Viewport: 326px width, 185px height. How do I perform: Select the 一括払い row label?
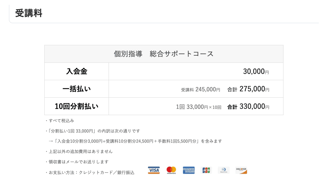(76, 88)
